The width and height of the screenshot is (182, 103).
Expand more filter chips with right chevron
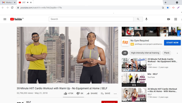pyautogui.click(x=177, y=53)
